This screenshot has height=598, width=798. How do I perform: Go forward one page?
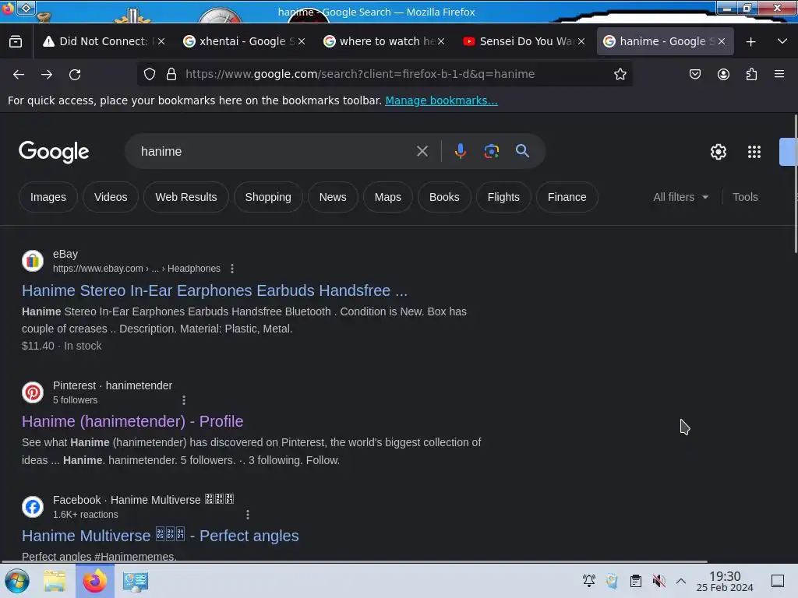coord(47,74)
